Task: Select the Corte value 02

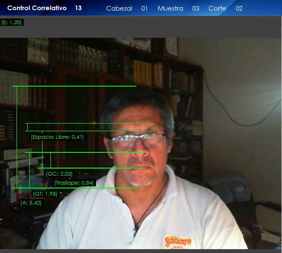Action: [x=239, y=8]
